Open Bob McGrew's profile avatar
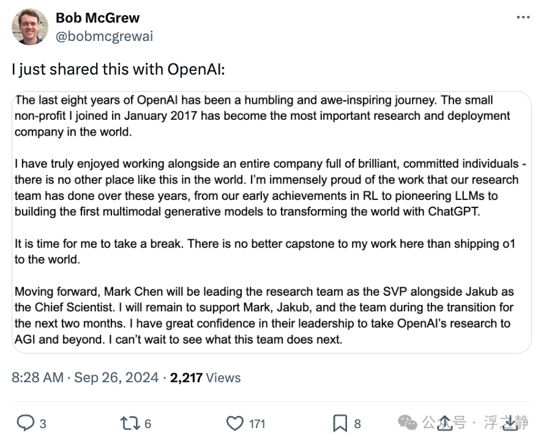This screenshot has width=546, height=444. pyautogui.click(x=29, y=27)
